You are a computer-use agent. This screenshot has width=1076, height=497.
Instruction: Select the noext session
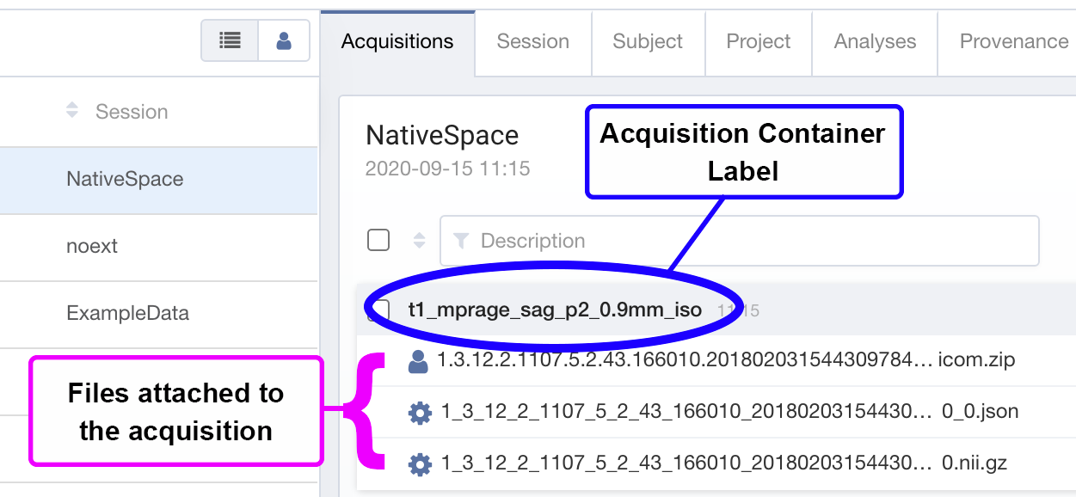(x=92, y=246)
